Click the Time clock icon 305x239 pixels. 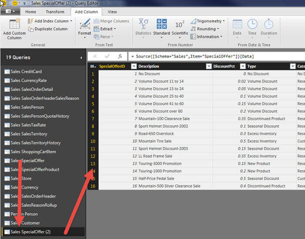point(252,24)
